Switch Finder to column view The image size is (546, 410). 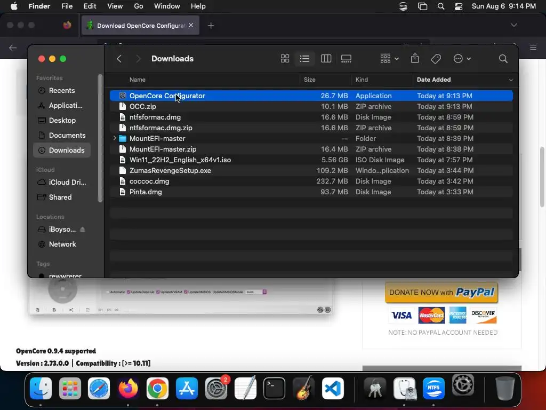click(326, 59)
